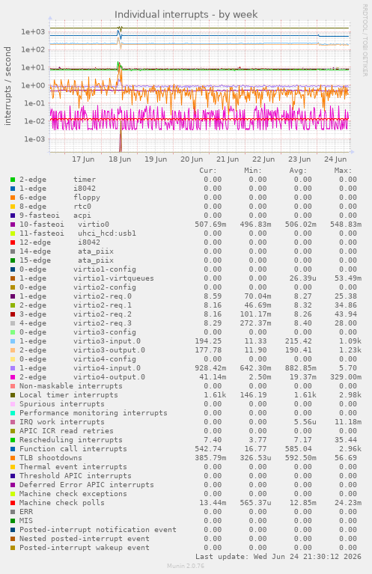Click the green timer legend swatch
The width and height of the screenshot is (372, 574).
(x=13, y=180)
